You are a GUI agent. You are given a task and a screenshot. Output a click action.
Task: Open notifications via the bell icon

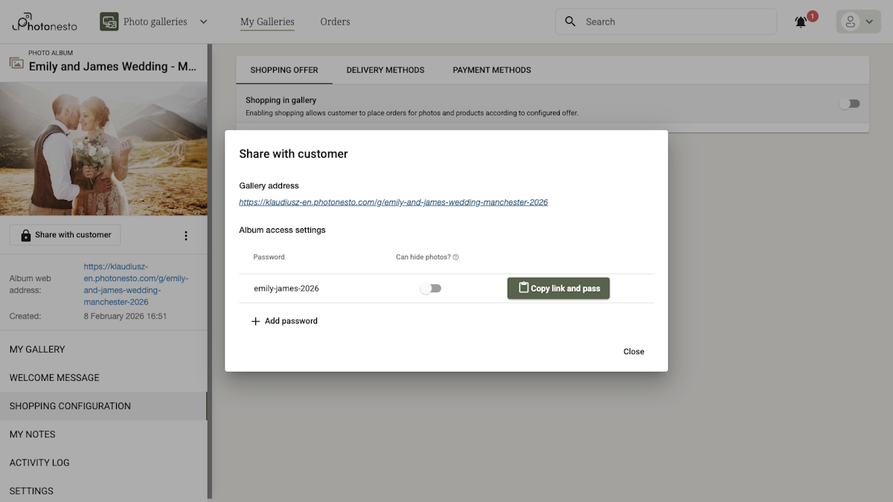tap(800, 22)
